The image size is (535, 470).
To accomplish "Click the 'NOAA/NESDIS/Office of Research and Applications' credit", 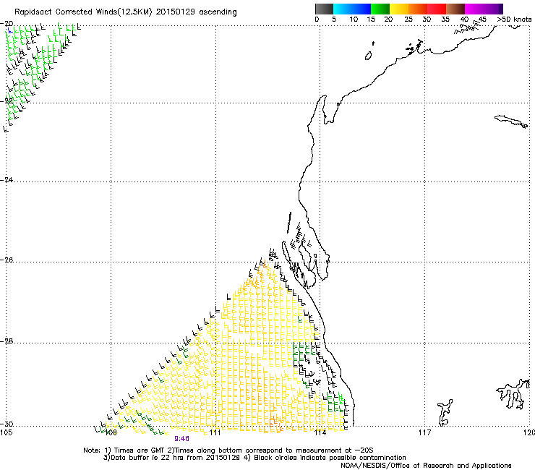I will [x=426, y=466].
